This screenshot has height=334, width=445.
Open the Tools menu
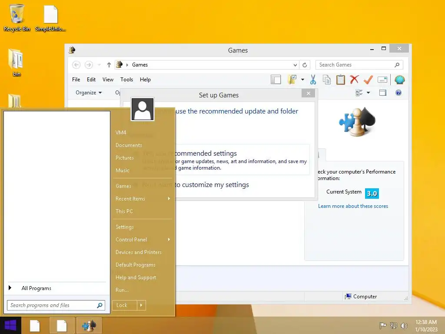coord(126,80)
